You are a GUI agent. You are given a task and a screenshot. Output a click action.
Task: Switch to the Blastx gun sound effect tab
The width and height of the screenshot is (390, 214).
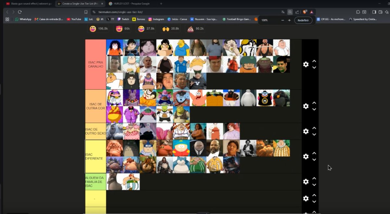coord(29,4)
